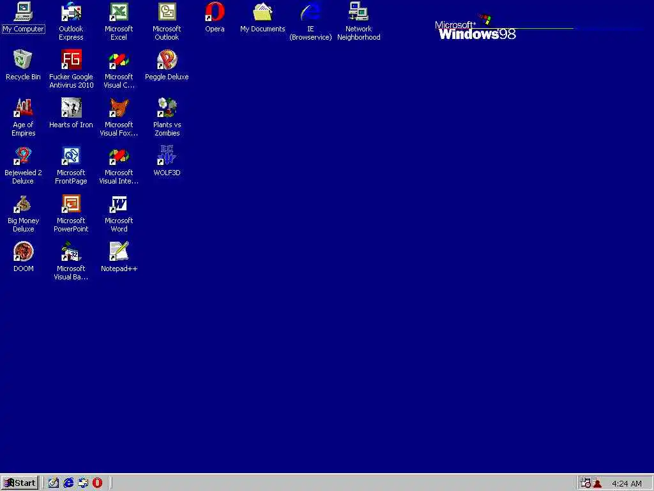
Task: Click the Task Scheduler tray icon
Action: pos(586,483)
